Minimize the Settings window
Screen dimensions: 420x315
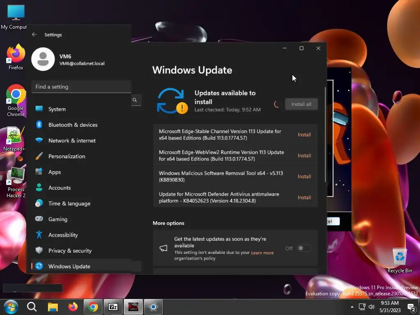click(x=285, y=48)
